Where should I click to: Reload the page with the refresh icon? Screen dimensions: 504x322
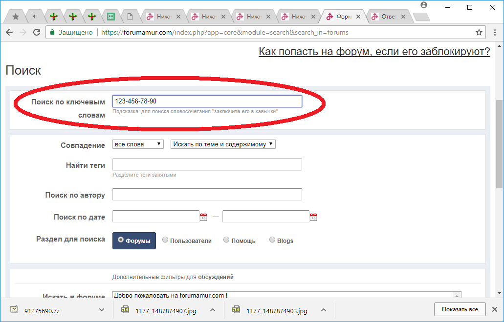[x=37, y=33]
